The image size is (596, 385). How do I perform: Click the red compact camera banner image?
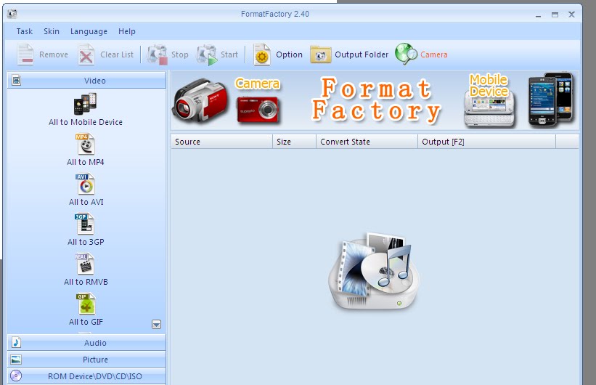tap(258, 109)
